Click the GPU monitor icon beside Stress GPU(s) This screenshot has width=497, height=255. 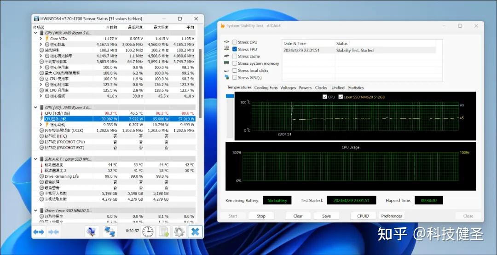point(226,77)
